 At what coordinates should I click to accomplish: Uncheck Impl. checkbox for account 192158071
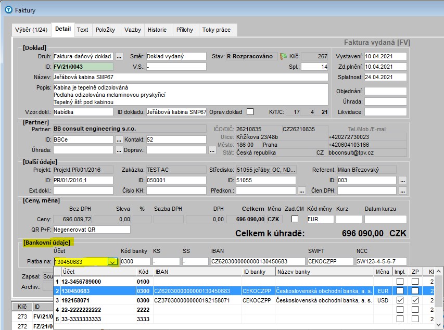pos(399,300)
